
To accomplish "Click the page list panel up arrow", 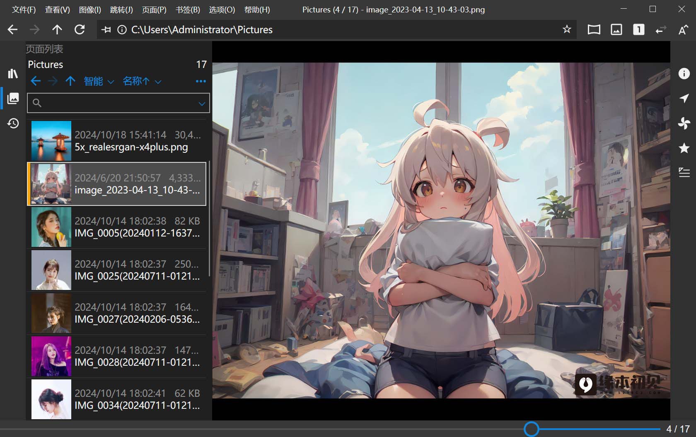I will pyautogui.click(x=70, y=81).
